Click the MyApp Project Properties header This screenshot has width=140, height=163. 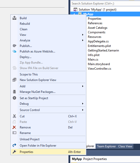[x=89, y=159]
